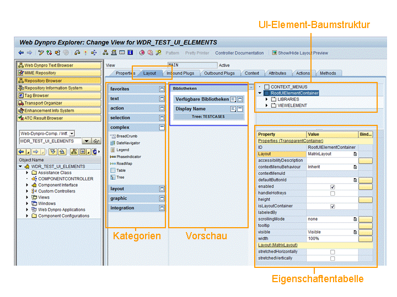This screenshot has width=397, height=297.
Task: Open the Layout property value dropdown
Action: pos(355,154)
